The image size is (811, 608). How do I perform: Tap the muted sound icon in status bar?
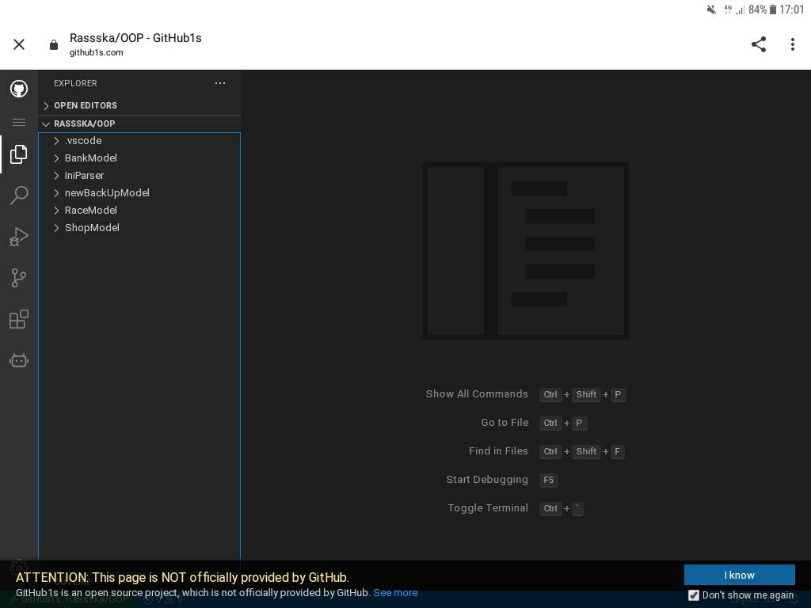(712, 9)
